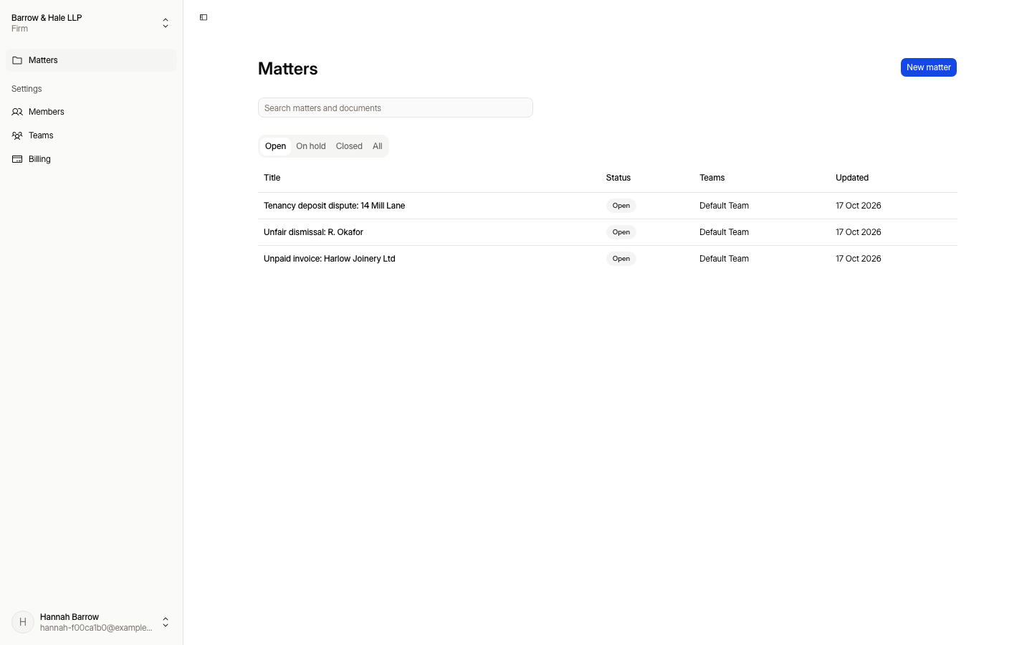Click the Members people icon
The image size is (1032, 645).
pos(17,112)
